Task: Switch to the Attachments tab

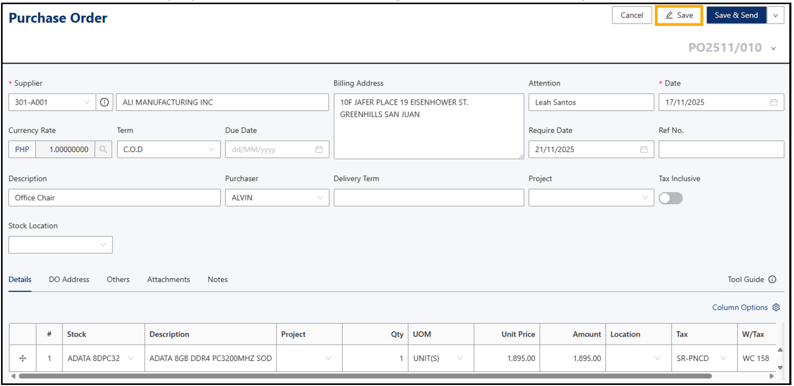Action: pyautogui.click(x=169, y=280)
